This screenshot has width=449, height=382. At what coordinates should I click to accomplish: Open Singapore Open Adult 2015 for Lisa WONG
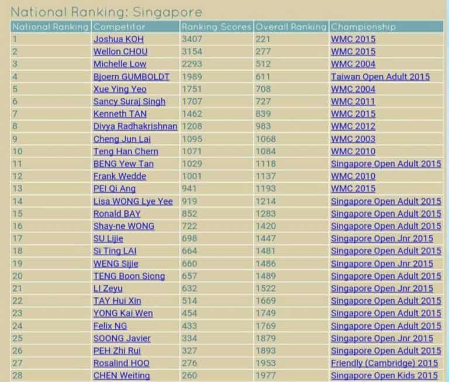[x=386, y=202]
